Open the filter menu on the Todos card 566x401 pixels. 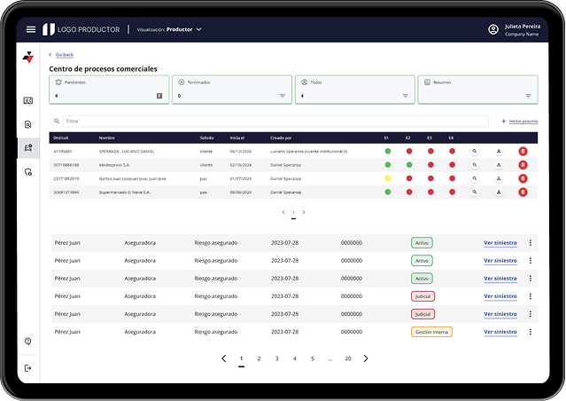click(x=406, y=96)
